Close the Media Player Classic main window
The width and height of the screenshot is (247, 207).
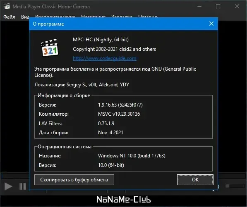[237, 7]
